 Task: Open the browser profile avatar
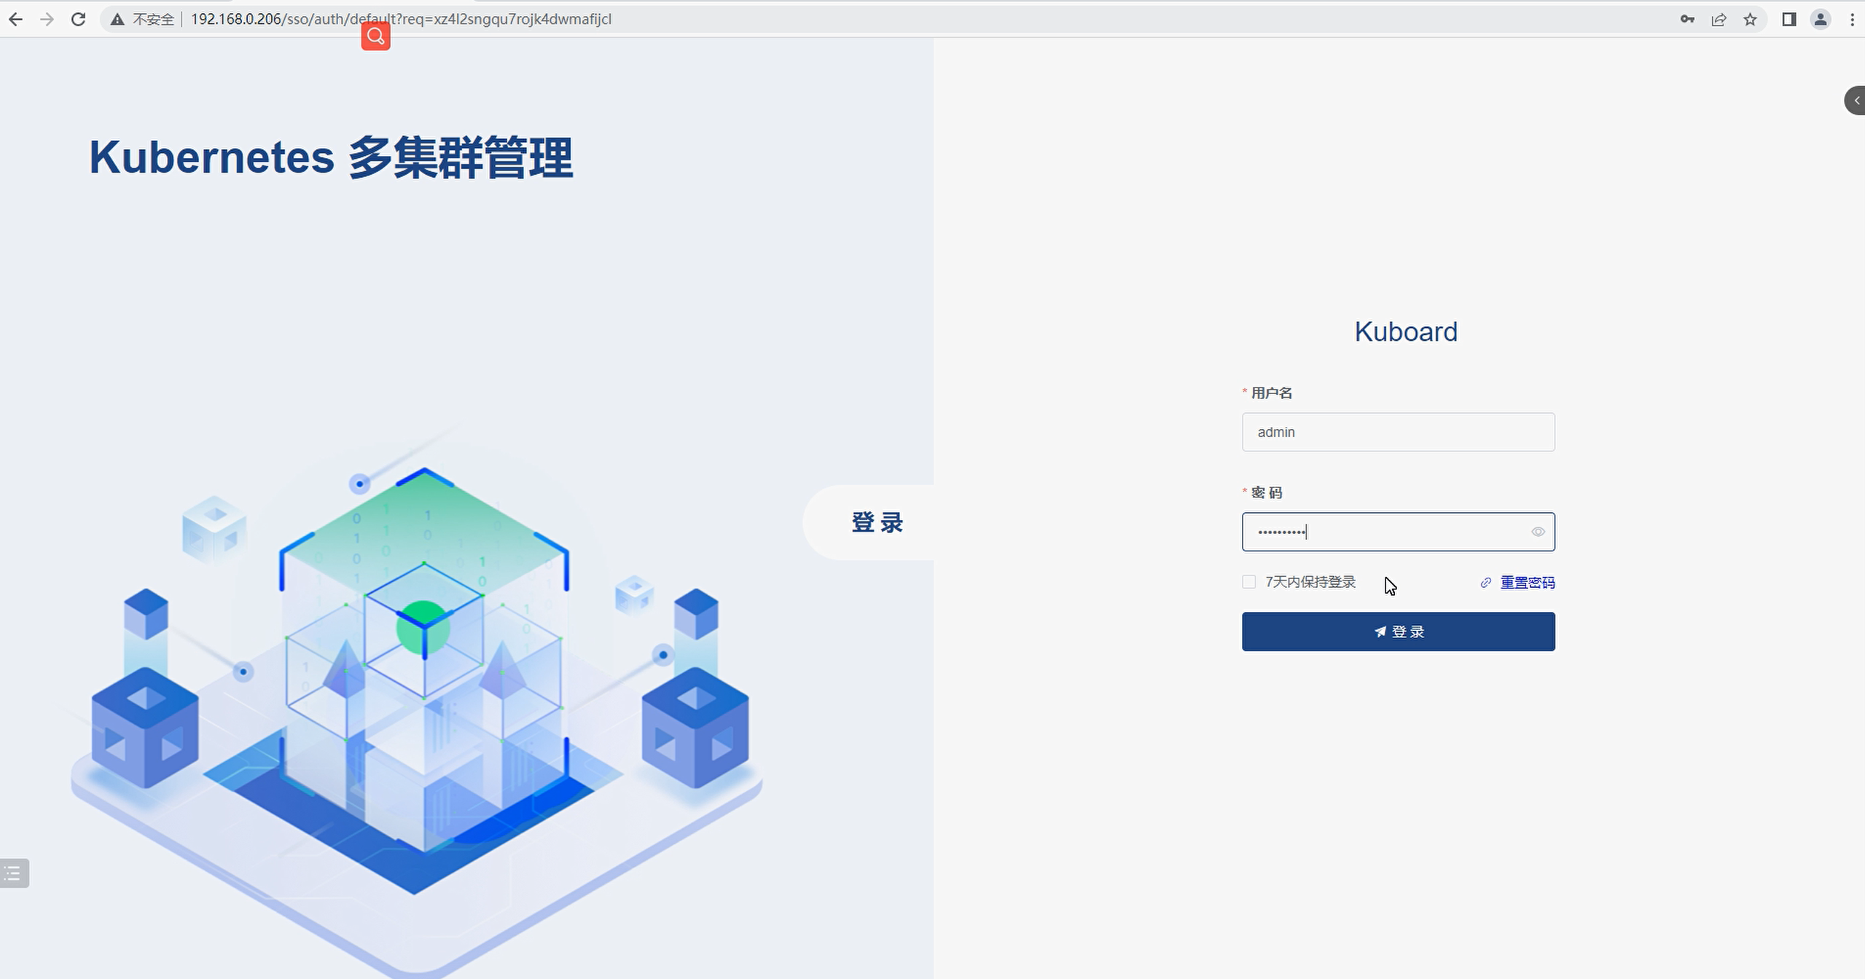(1821, 20)
